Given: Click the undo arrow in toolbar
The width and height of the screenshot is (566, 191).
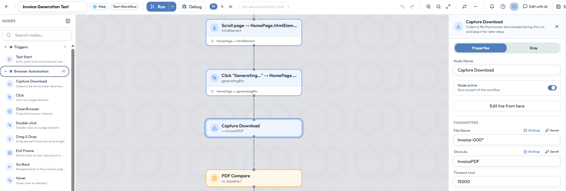Looking at the screenshot, I should click(402, 7).
